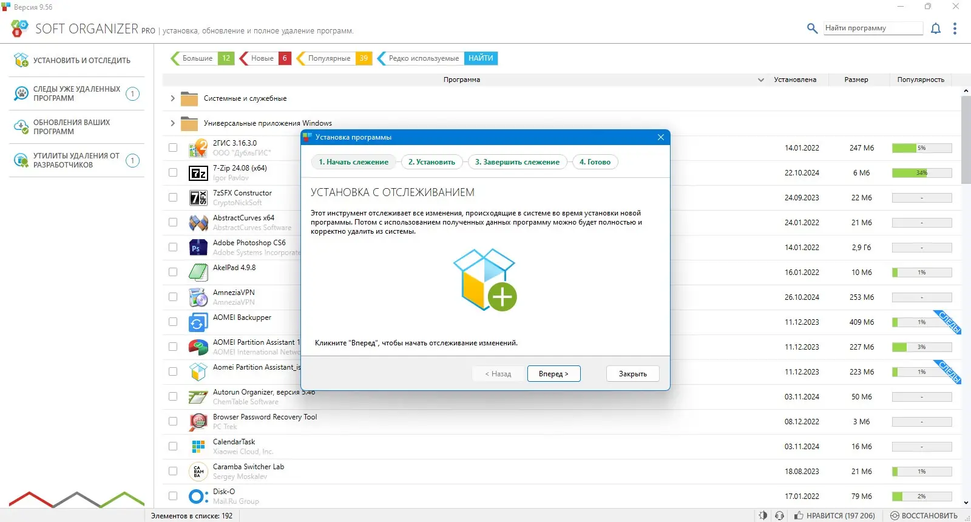Click the Browser Password Recovery Tool icon
Viewport: 971px width, 522px height.
coord(198,422)
